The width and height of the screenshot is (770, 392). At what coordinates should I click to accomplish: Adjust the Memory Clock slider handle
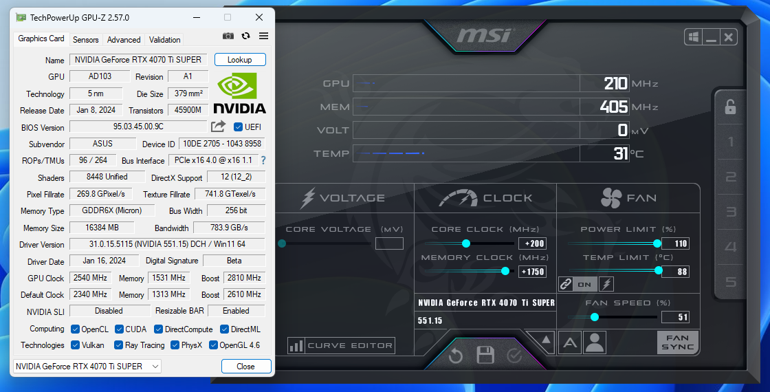coord(505,271)
